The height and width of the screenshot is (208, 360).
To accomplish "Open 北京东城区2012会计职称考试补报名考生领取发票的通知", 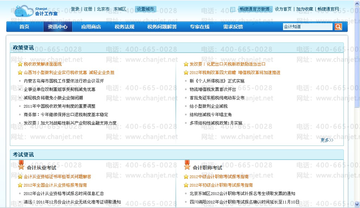I will 243,194.
